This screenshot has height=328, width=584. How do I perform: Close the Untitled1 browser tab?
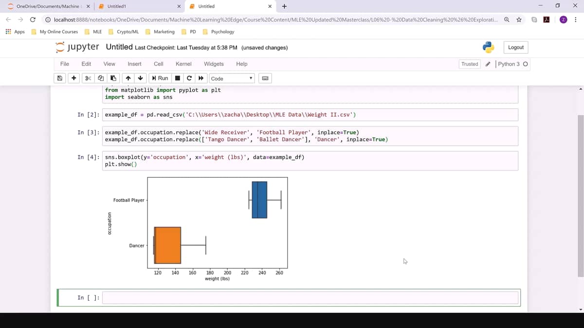(179, 6)
